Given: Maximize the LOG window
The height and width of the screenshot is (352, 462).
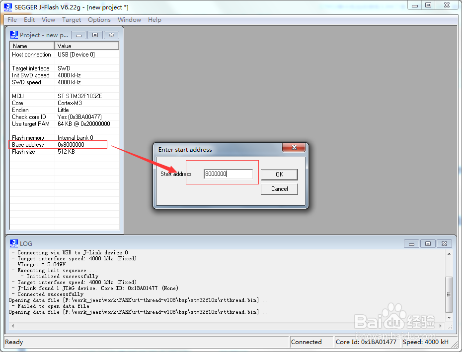Looking at the screenshot, I should point(428,244).
